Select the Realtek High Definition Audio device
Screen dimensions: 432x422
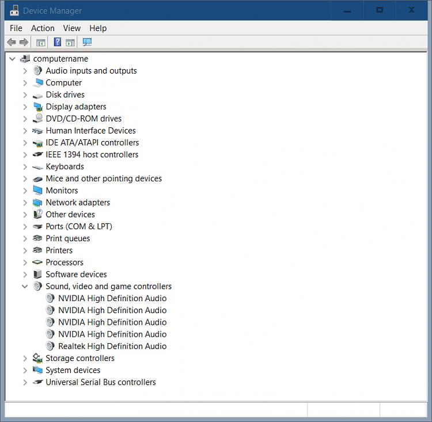coord(112,346)
